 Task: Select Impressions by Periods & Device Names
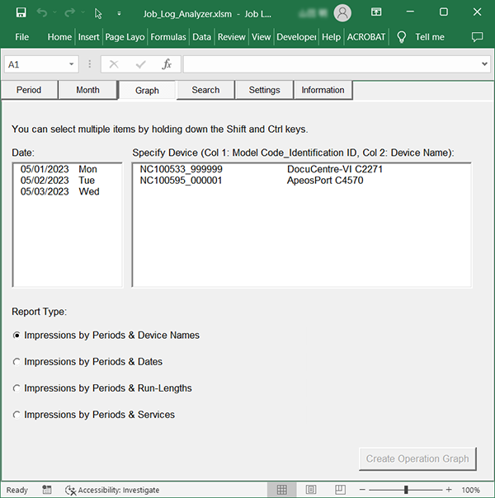(106, 335)
